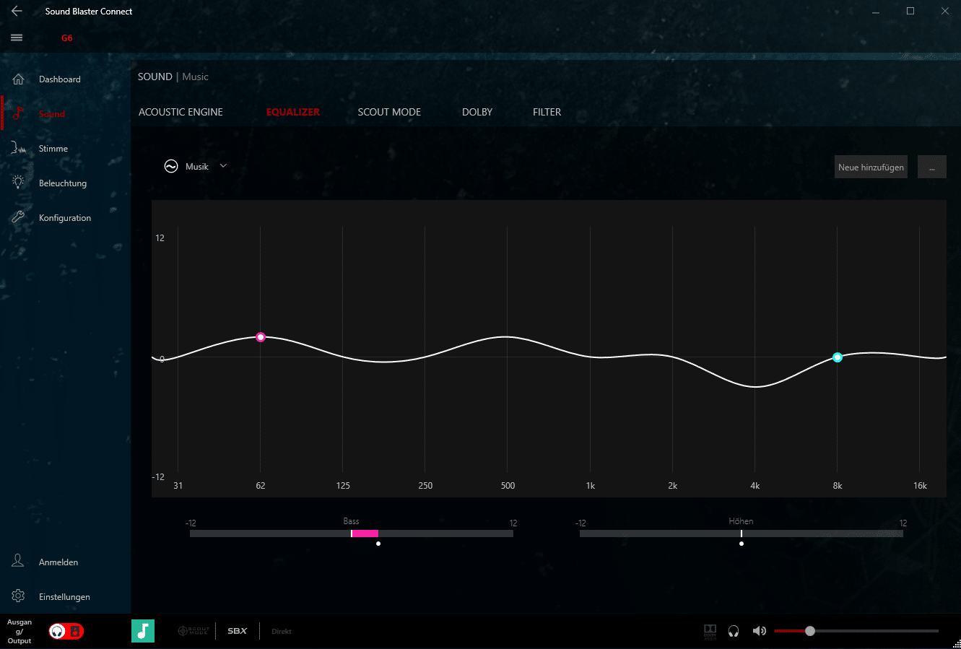Toggle SBX in the bottom bar
961x649 pixels.
click(x=238, y=631)
